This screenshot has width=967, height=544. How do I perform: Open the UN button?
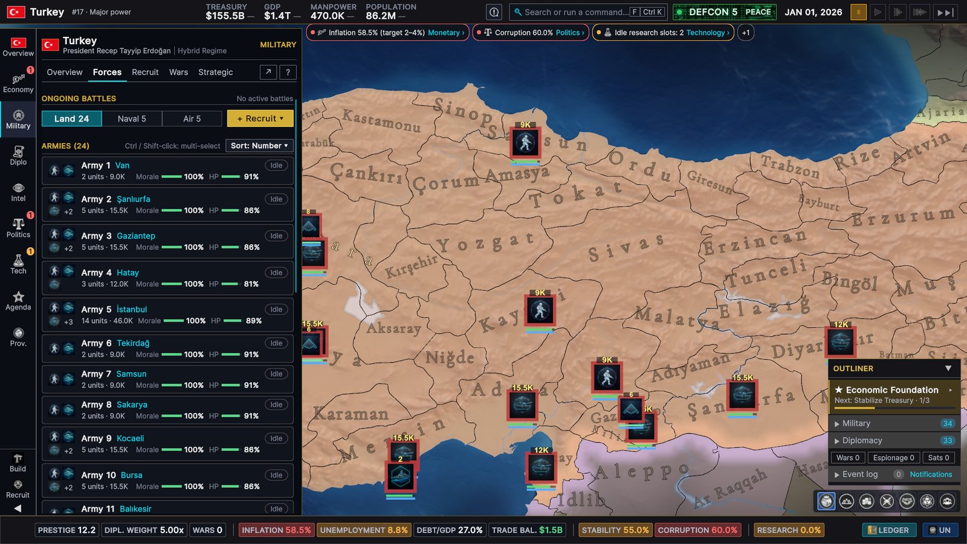point(940,530)
